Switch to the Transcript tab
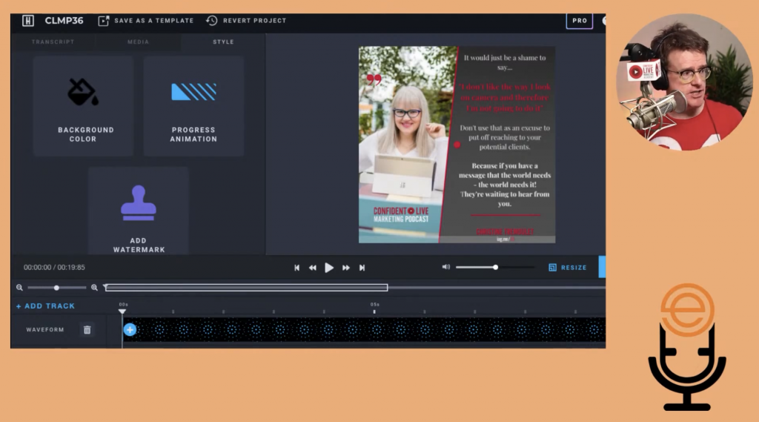The width and height of the screenshot is (759, 422). click(53, 42)
